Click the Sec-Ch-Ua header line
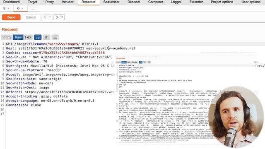265x149 pixels. [x=59, y=57]
